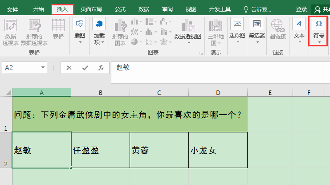330x185 pixels.
Task: Click the 登录 sign-in link
Action: 301,9
